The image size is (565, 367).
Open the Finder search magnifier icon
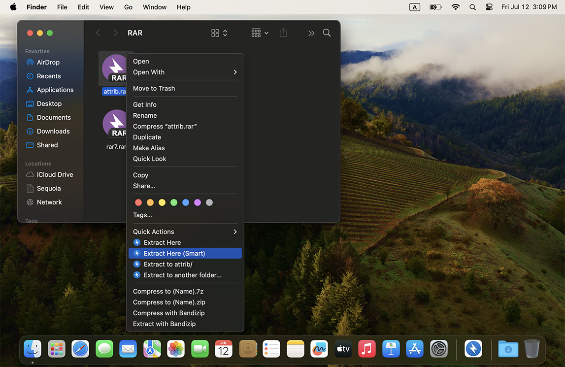tap(327, 33)
